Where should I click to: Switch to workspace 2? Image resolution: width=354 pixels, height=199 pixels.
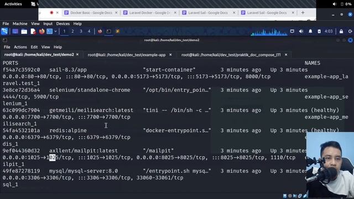pos(72,32)
